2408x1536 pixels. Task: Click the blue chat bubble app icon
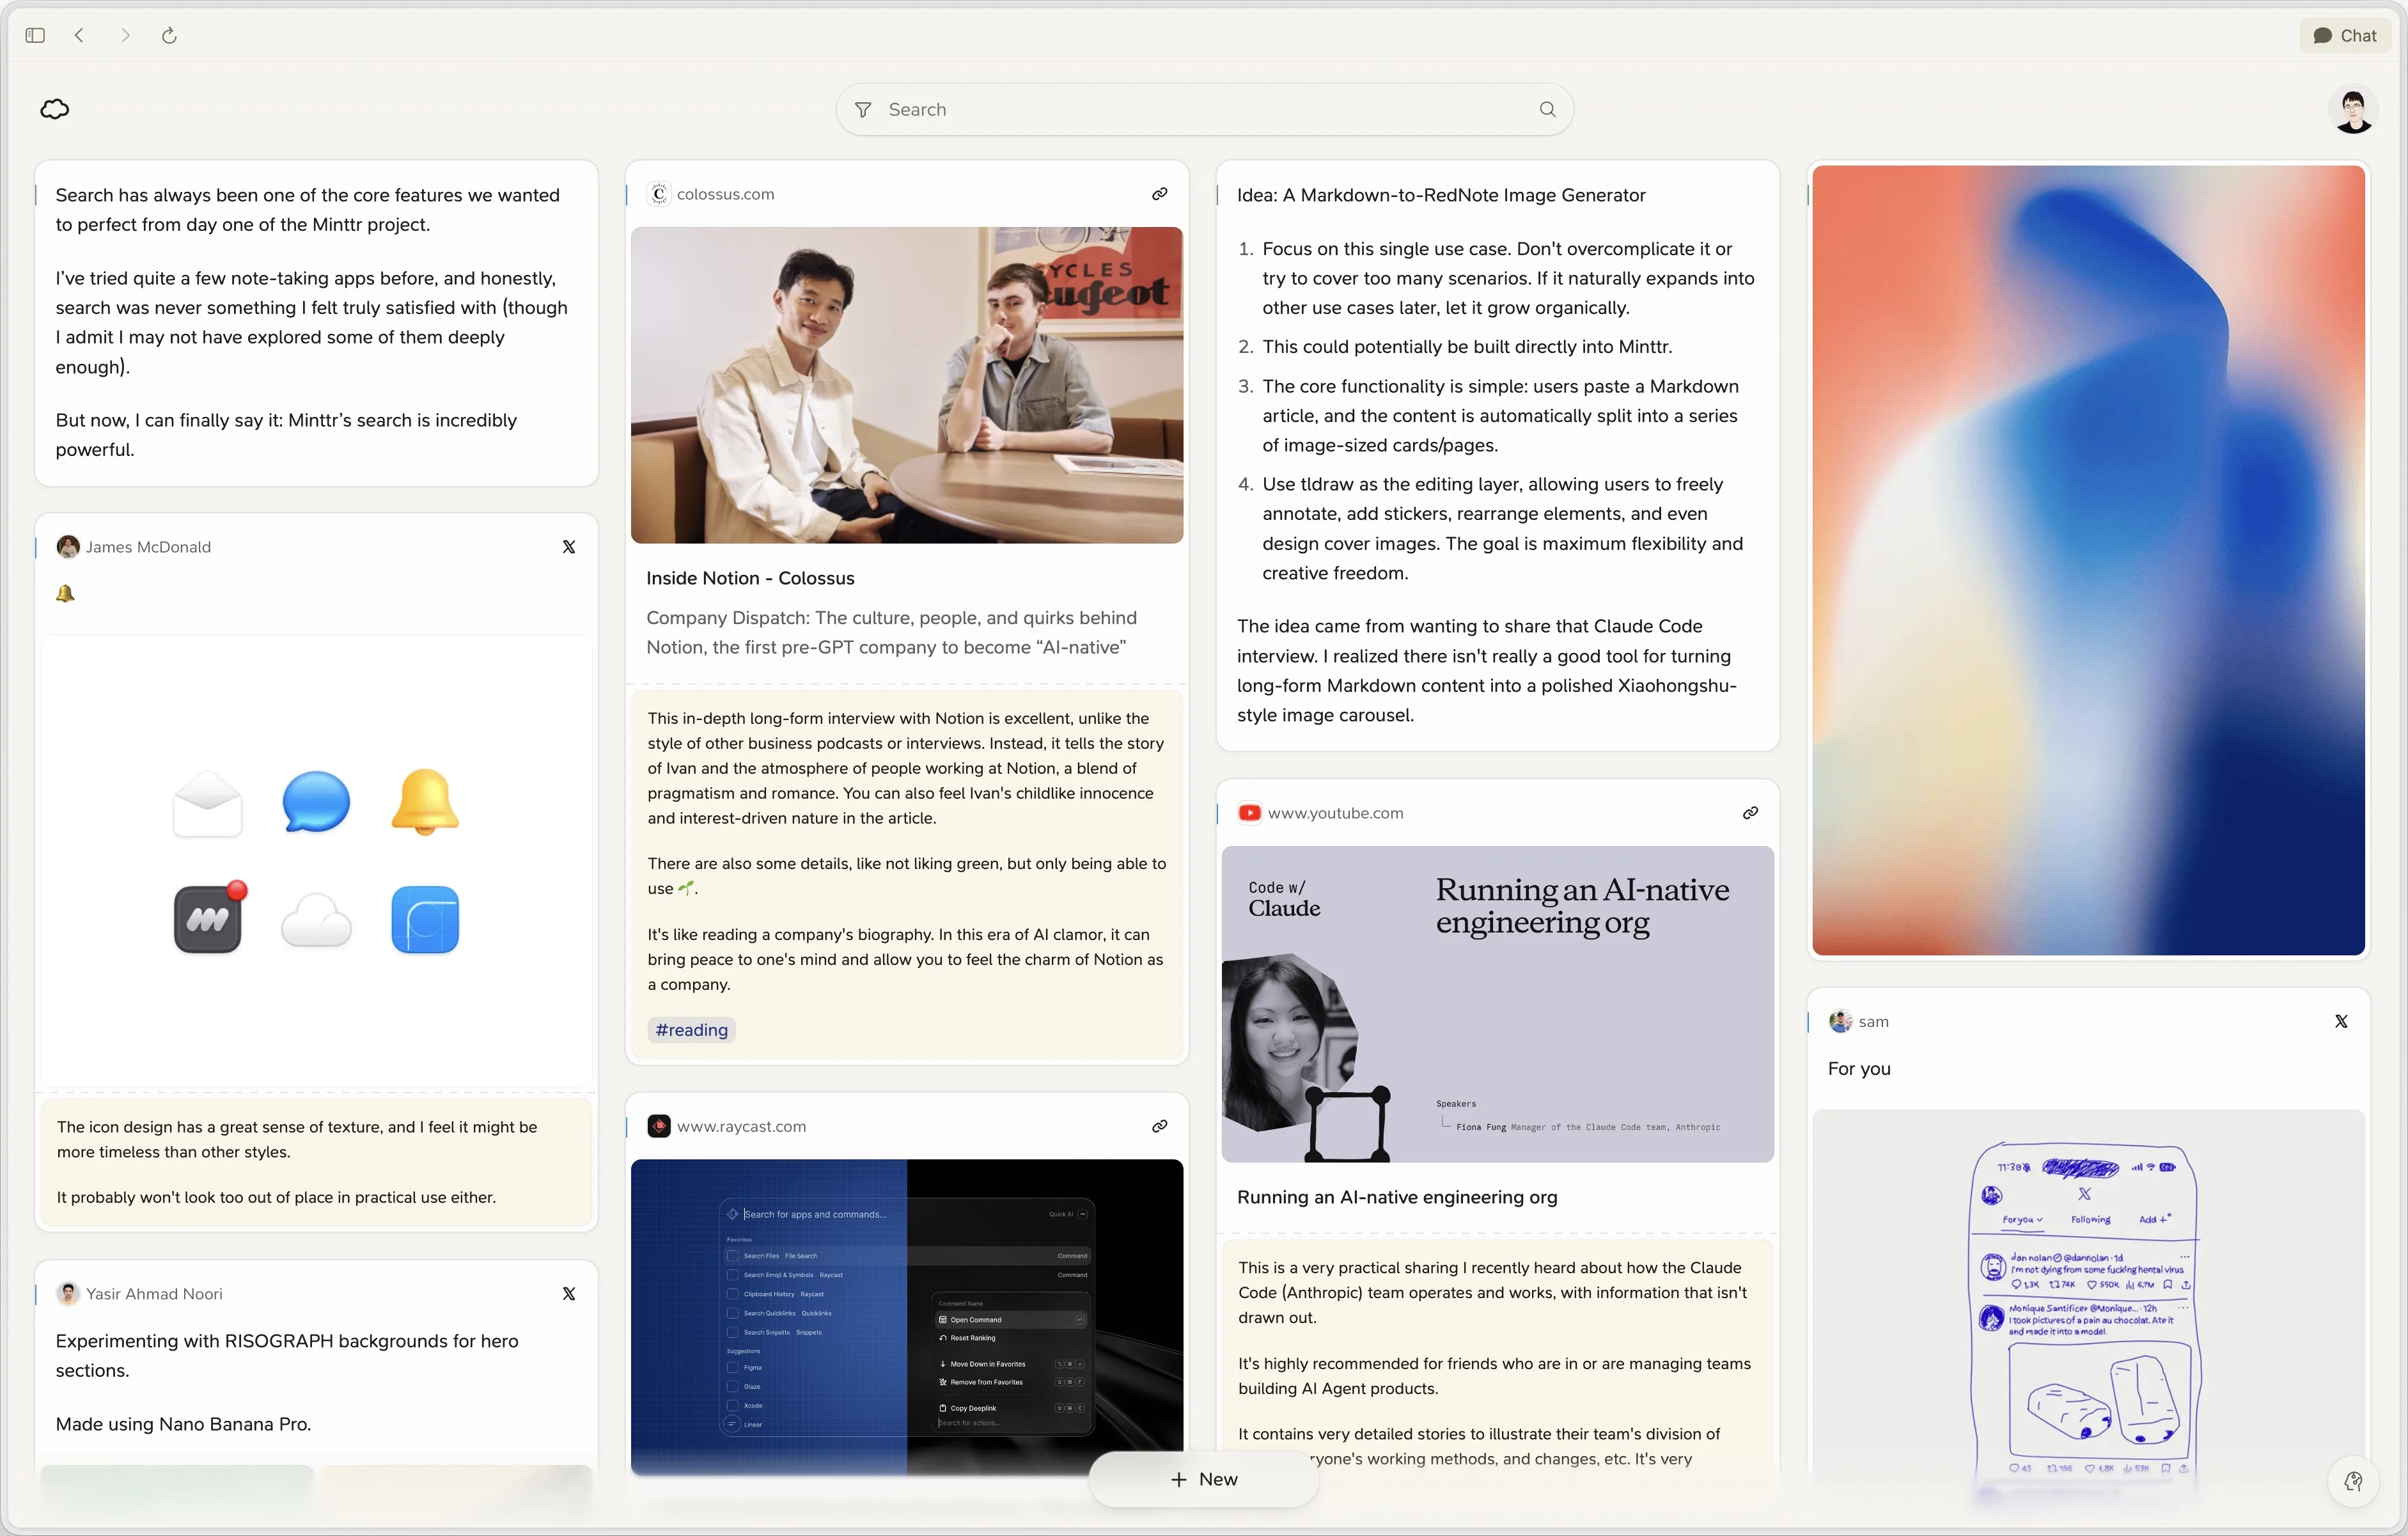point(316,802)
